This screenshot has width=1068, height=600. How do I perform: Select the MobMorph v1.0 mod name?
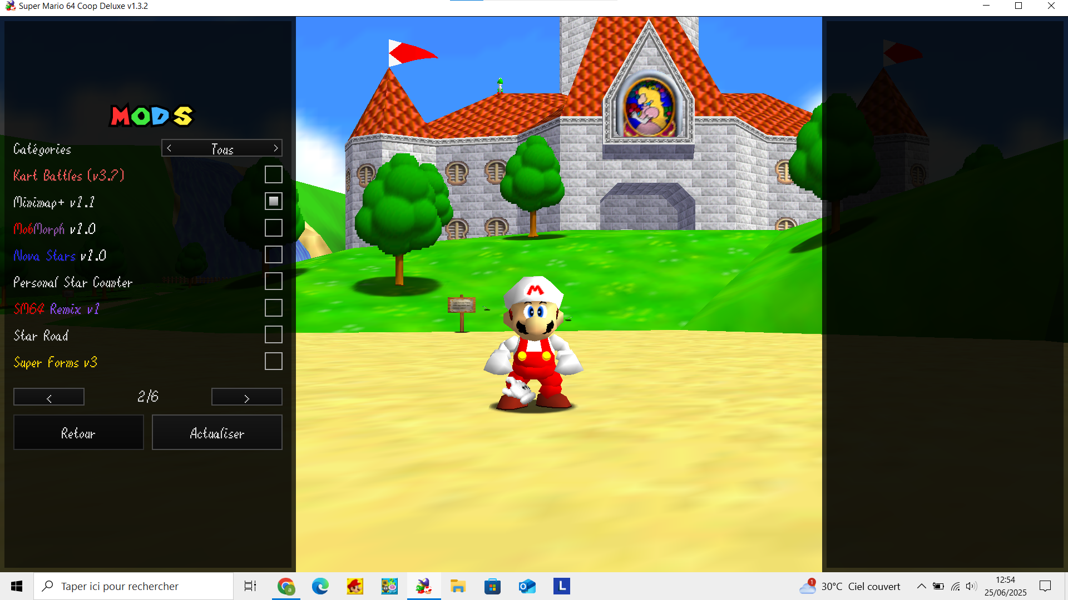[x=55, y=229]
